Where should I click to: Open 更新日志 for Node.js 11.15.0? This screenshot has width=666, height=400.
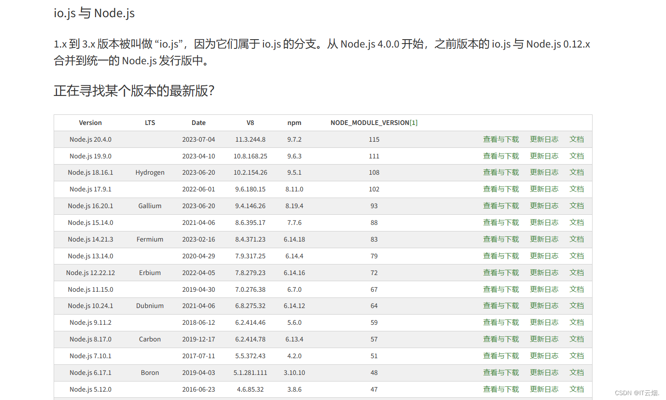pyautogui.click(x=544, y=290)
